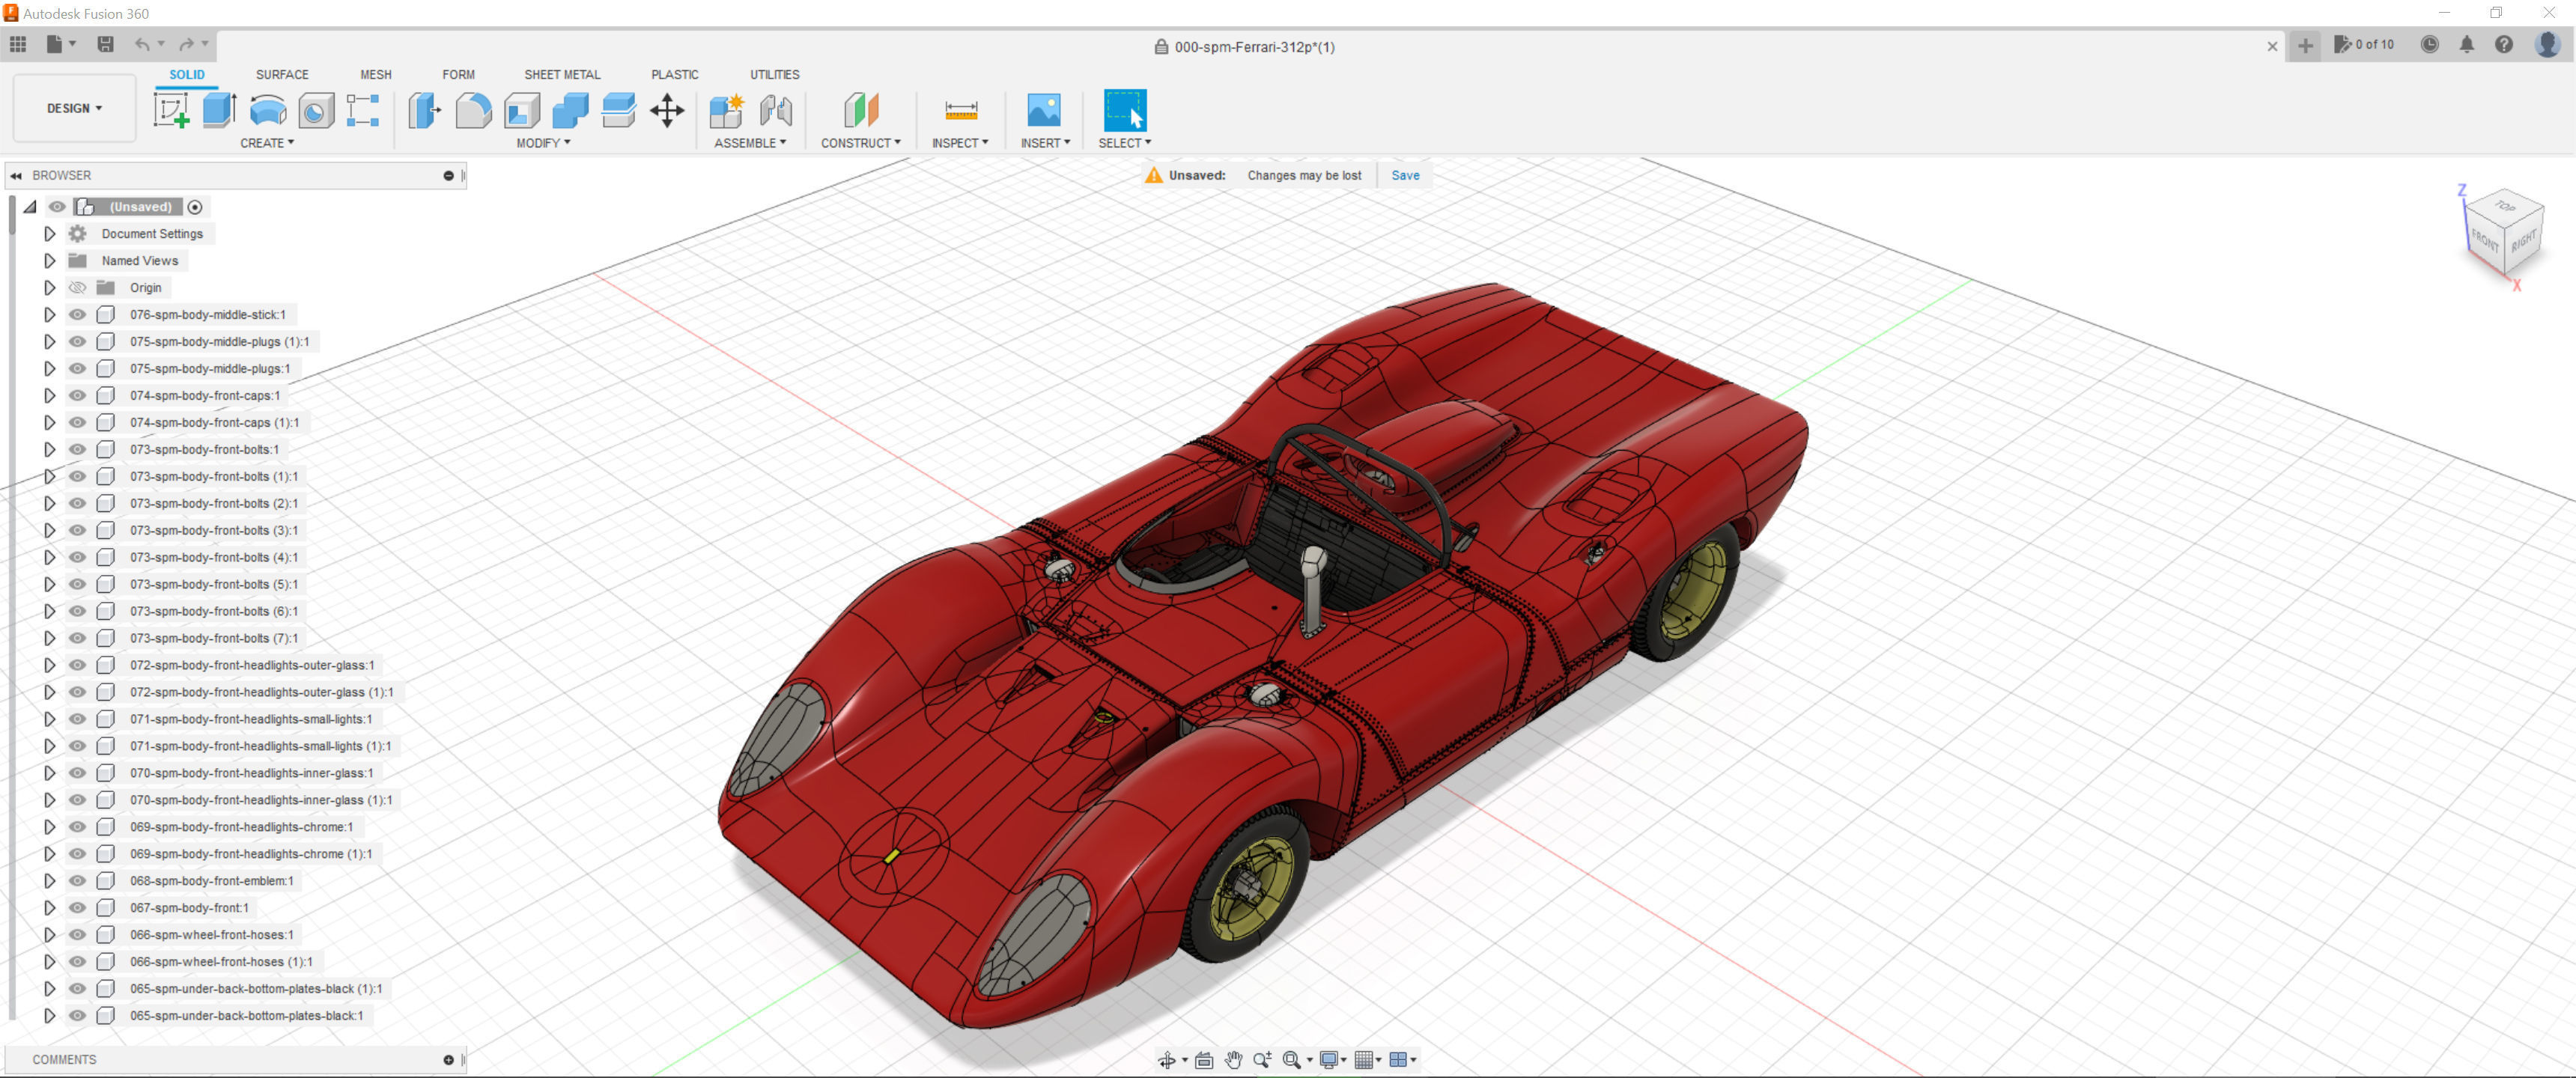
Task: Click the Save link in warning bar
Action: click(x=1405, y=175)
